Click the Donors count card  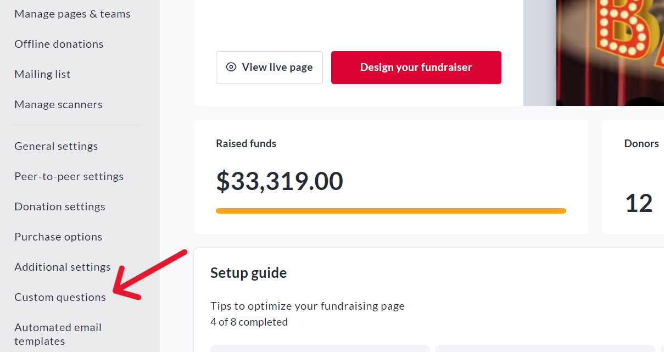tap(633, 177)
